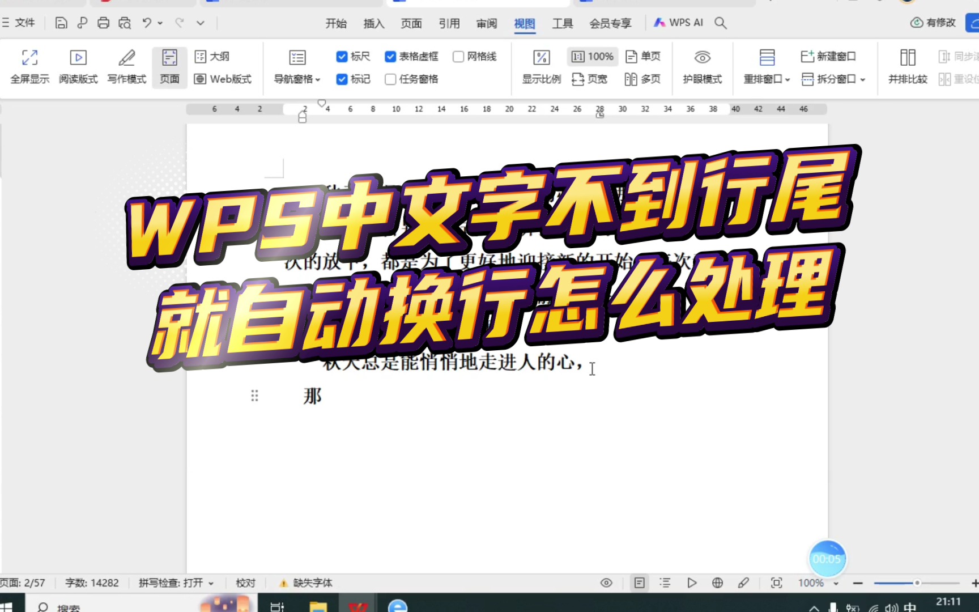Screen dimensions: 979x612
Task: Click the web globe icon in status bar
Action: (x=717, y=583)
